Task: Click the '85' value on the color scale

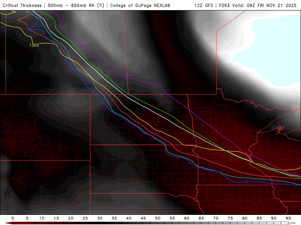Action: (x=259, y=218)
